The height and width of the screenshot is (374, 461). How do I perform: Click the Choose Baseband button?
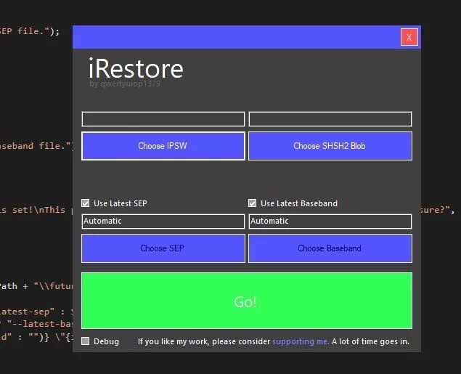330,248
